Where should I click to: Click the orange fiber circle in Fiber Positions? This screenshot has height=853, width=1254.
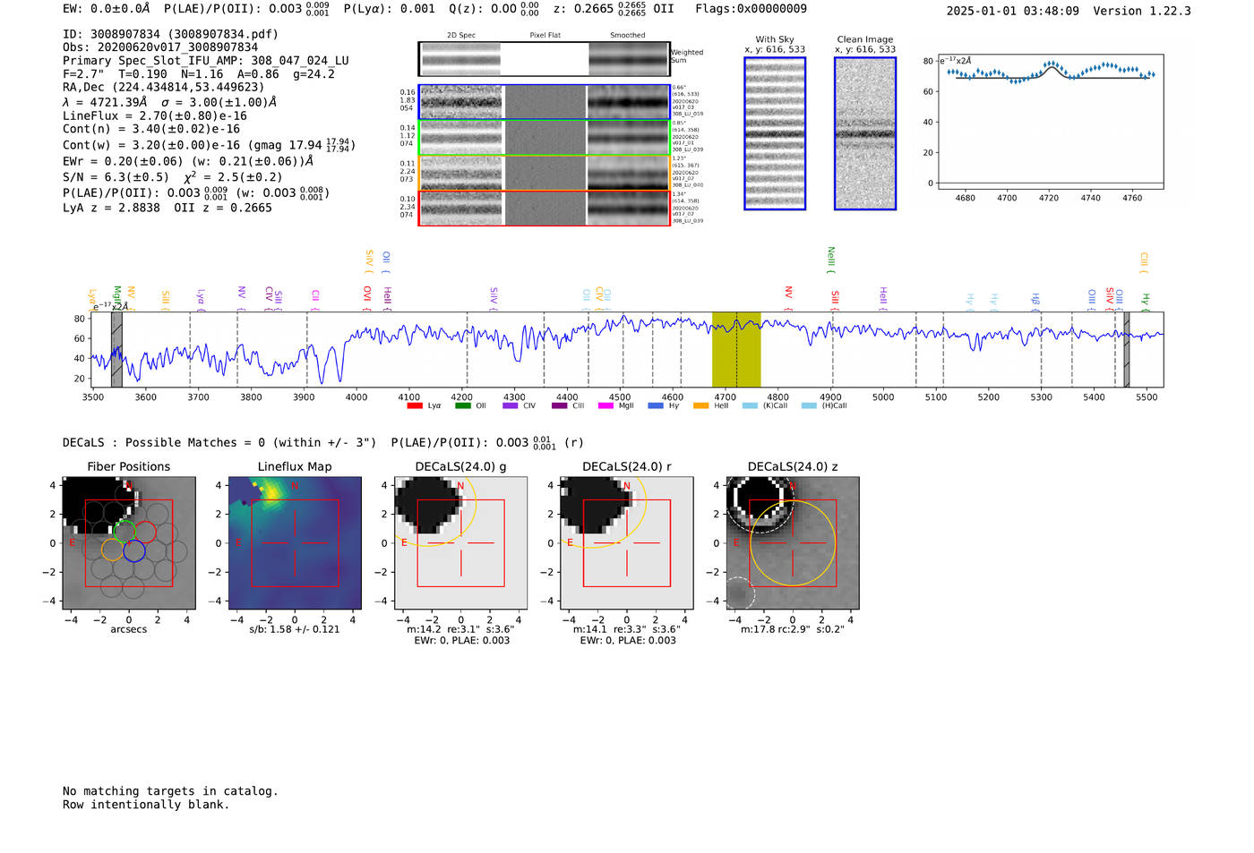tap(112, 550)
